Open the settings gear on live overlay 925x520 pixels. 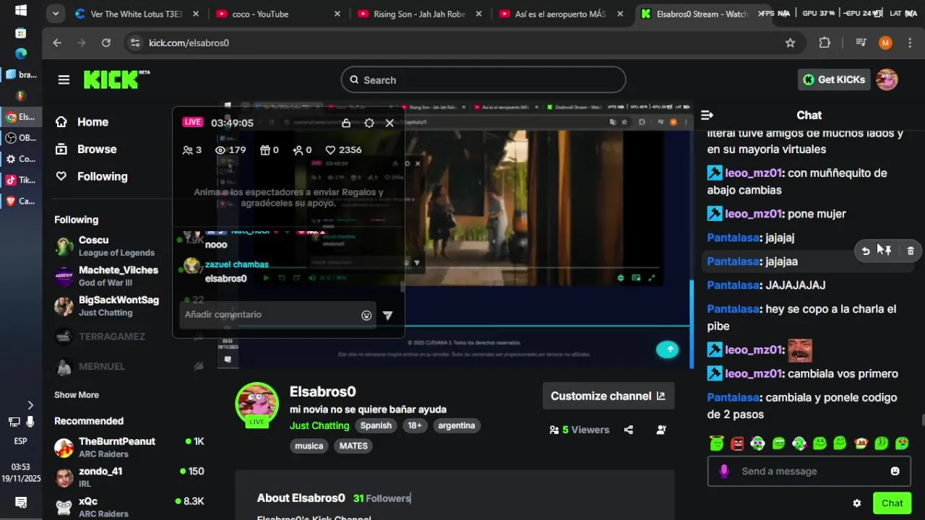[369, 123]
